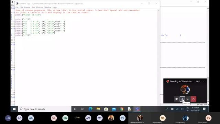Select participant AG avatar
Image resolution: width=220 pixels, height=124 pixels.
(31, 118)
